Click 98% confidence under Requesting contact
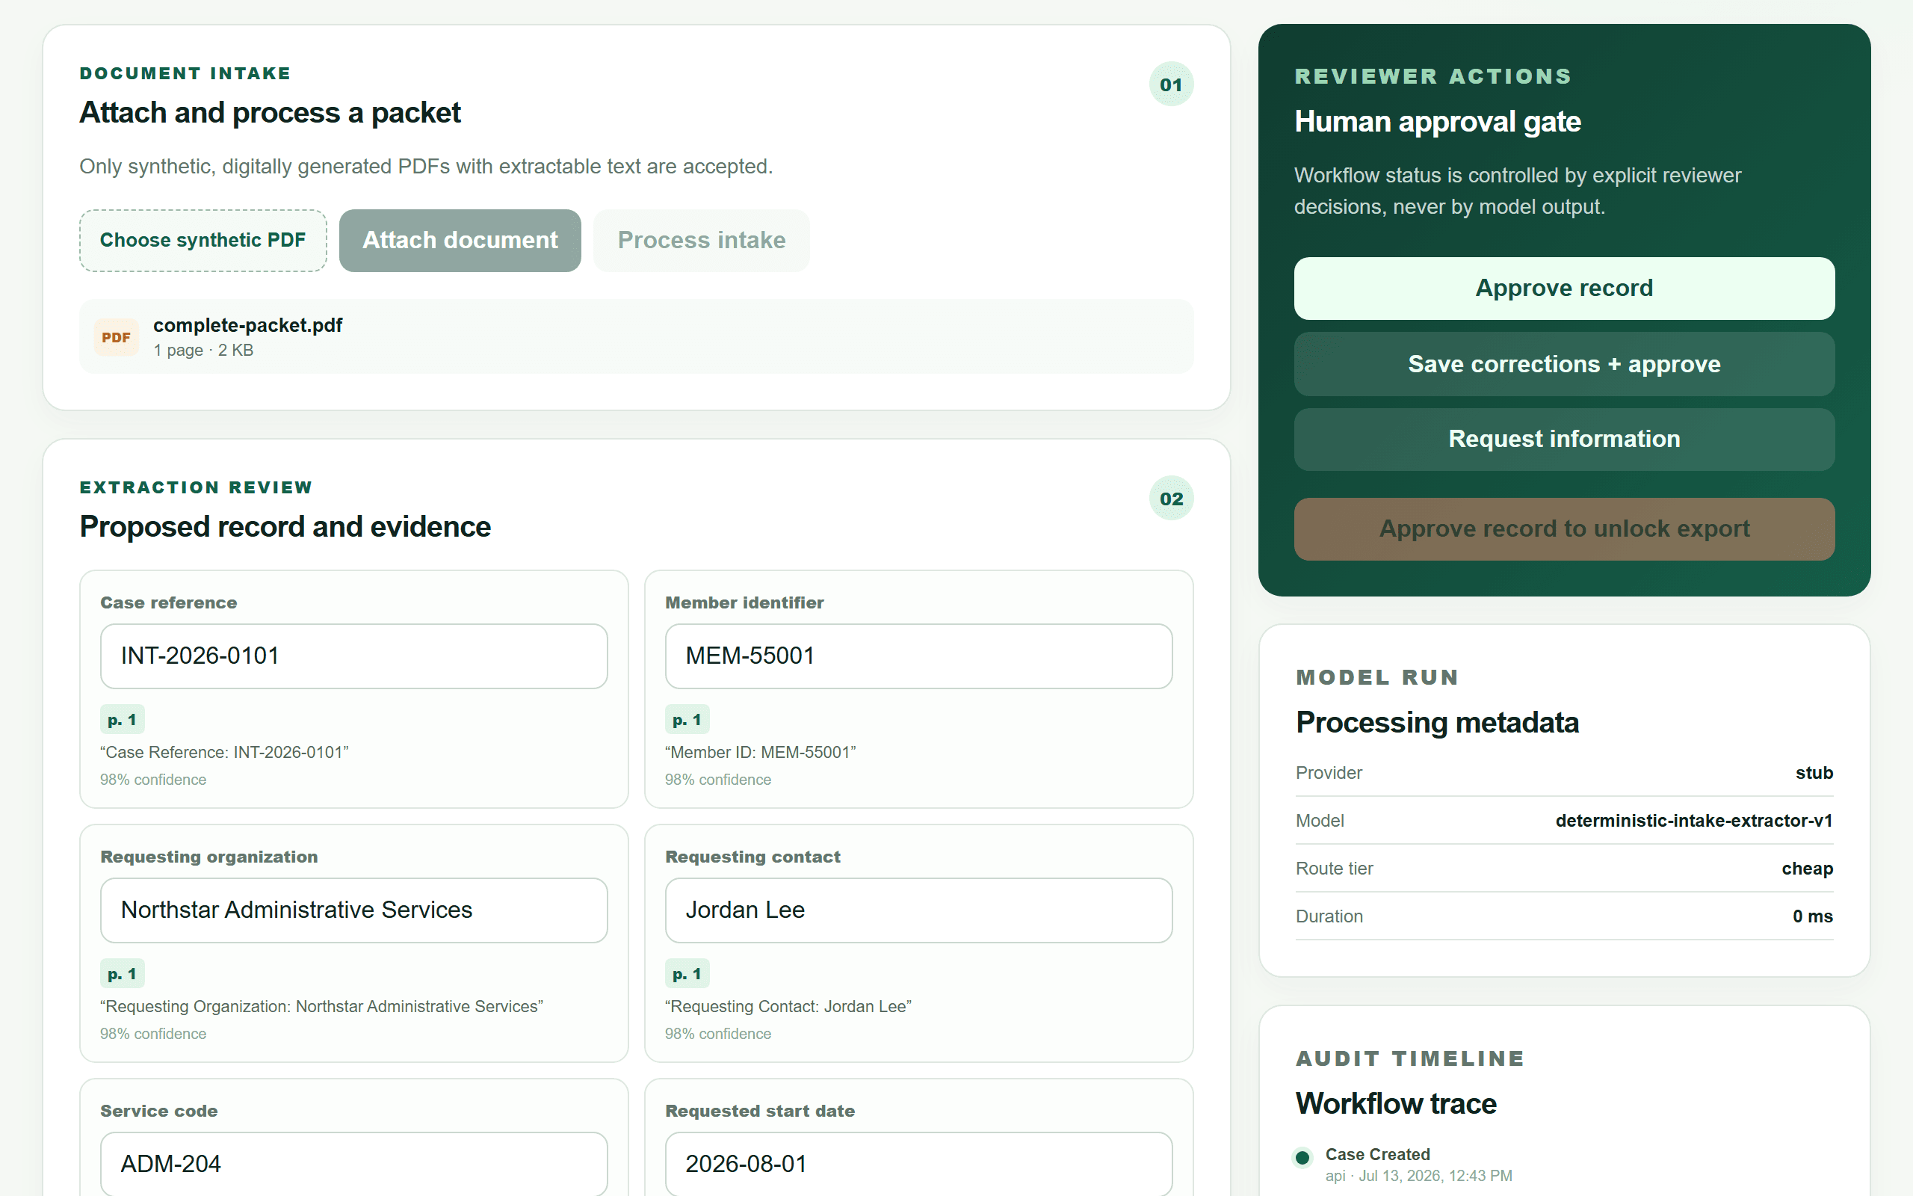The width and height of the screenshot is (1913, 1196). tap(718, 1034)
